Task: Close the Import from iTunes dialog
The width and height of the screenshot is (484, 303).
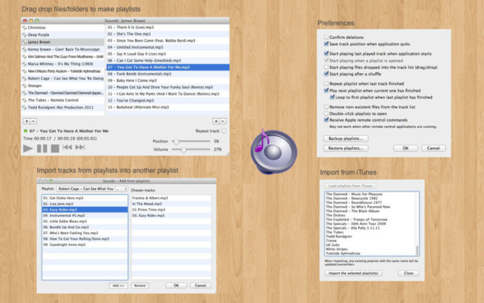Action: (x=408, y=273)
